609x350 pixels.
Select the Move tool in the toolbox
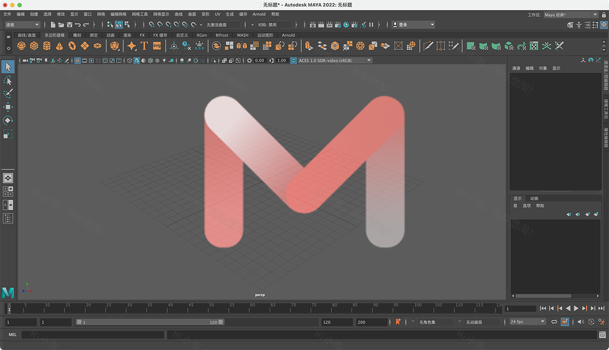(x=8, y=107)
